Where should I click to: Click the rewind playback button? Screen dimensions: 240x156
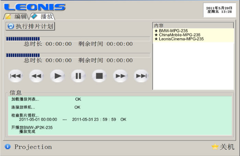pyautogui.click(x=36, y=76)
